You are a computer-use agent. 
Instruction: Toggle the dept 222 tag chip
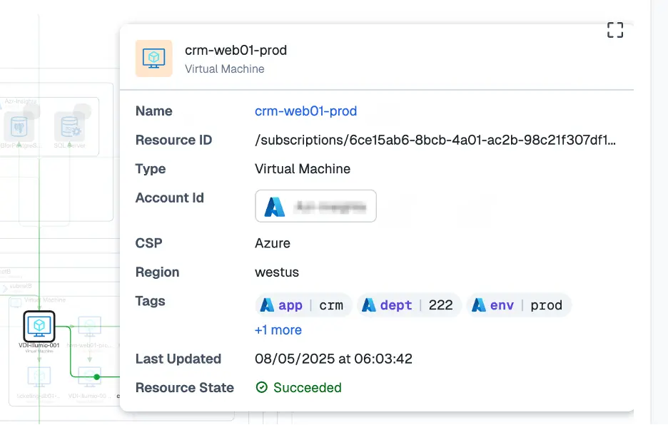pyautogui.click(x=409, y=305)
